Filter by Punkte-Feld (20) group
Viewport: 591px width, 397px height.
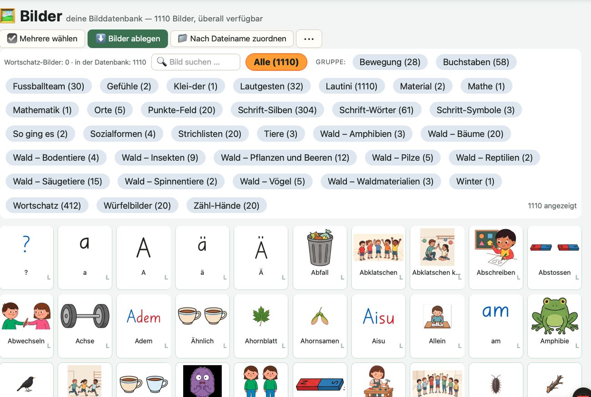(182, 110)
